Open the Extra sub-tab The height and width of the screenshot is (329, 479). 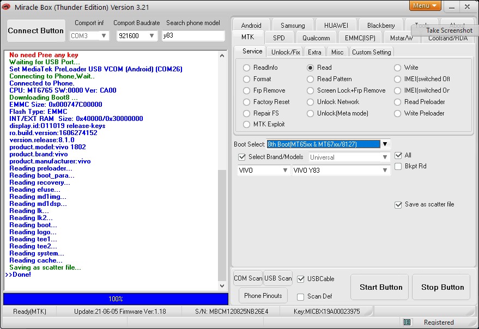click(314, 52)
